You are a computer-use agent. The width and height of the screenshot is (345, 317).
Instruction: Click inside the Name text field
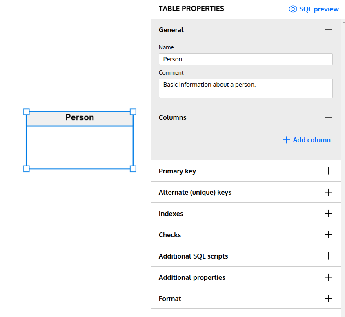point(245,59)
